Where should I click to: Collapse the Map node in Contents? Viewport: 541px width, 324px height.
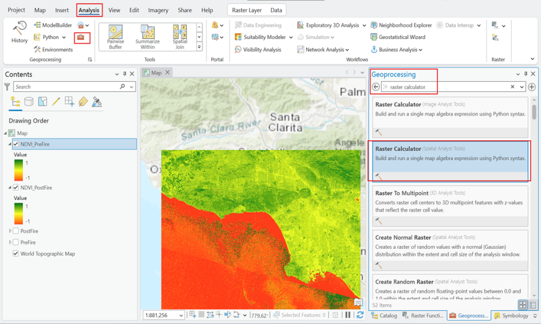click(x=5, y=133)
